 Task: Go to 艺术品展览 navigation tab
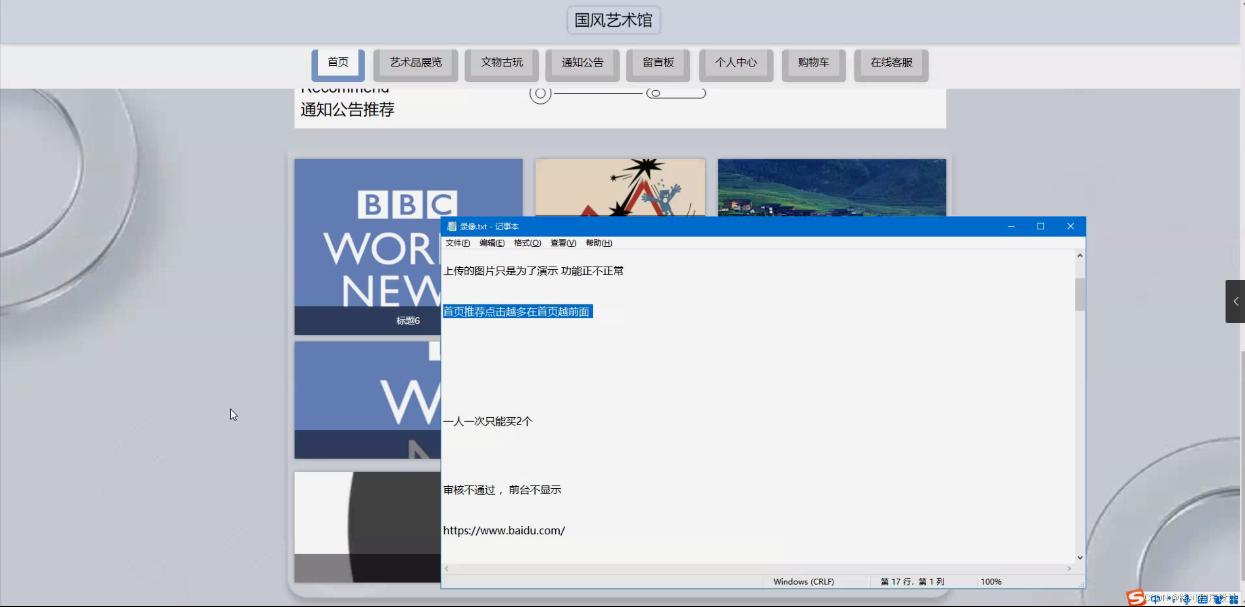415,63
